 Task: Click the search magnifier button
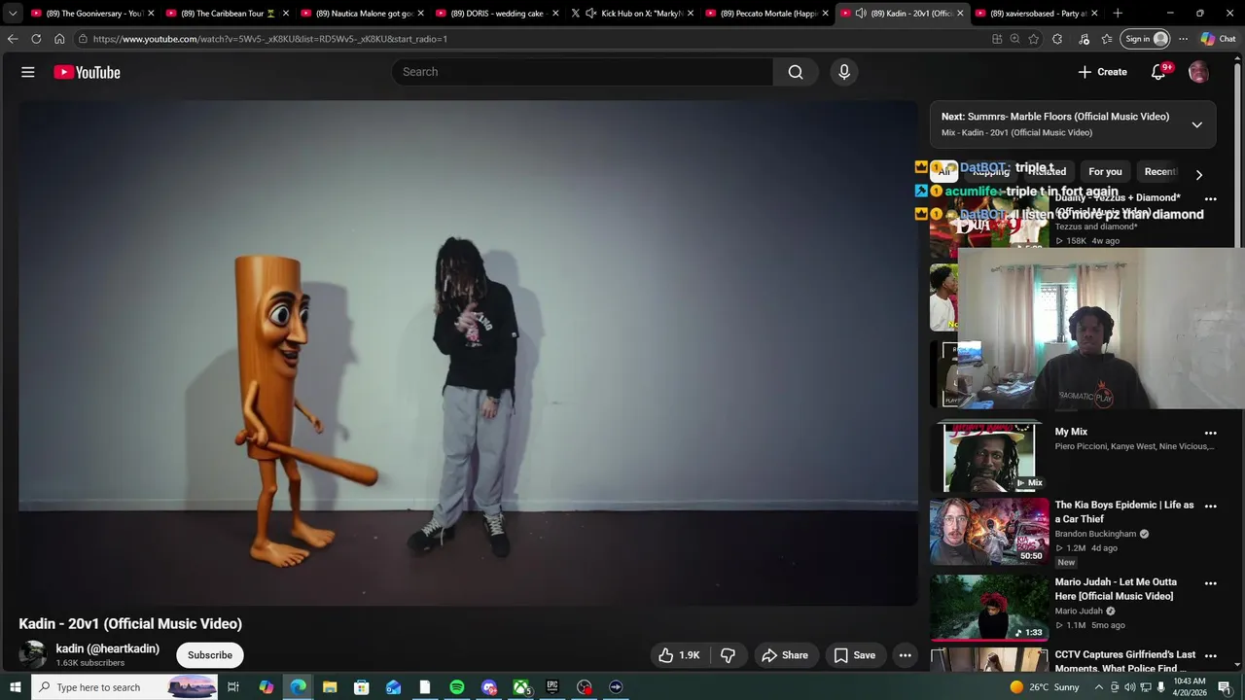[x=796, y=72]
